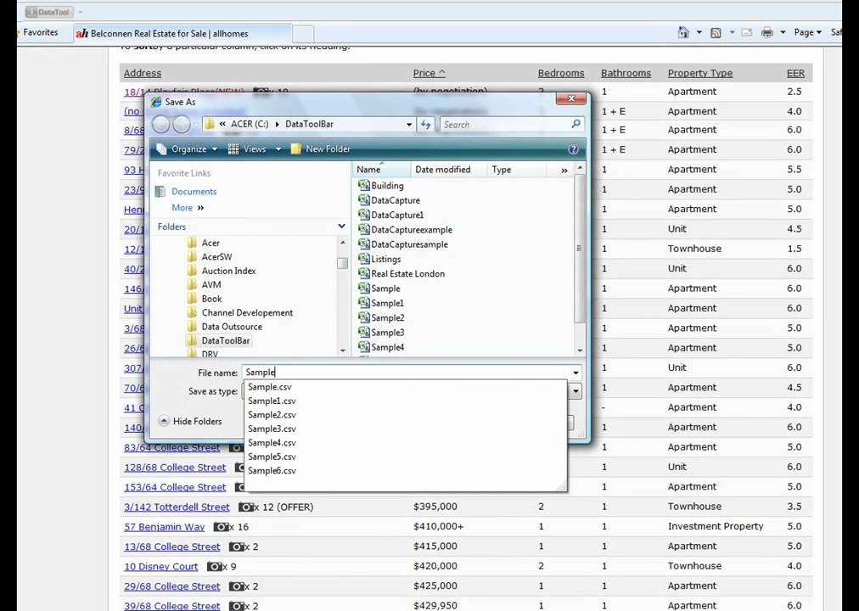Hide Folders toggle button
Screen dimensions: 859x611
(189, 421)
